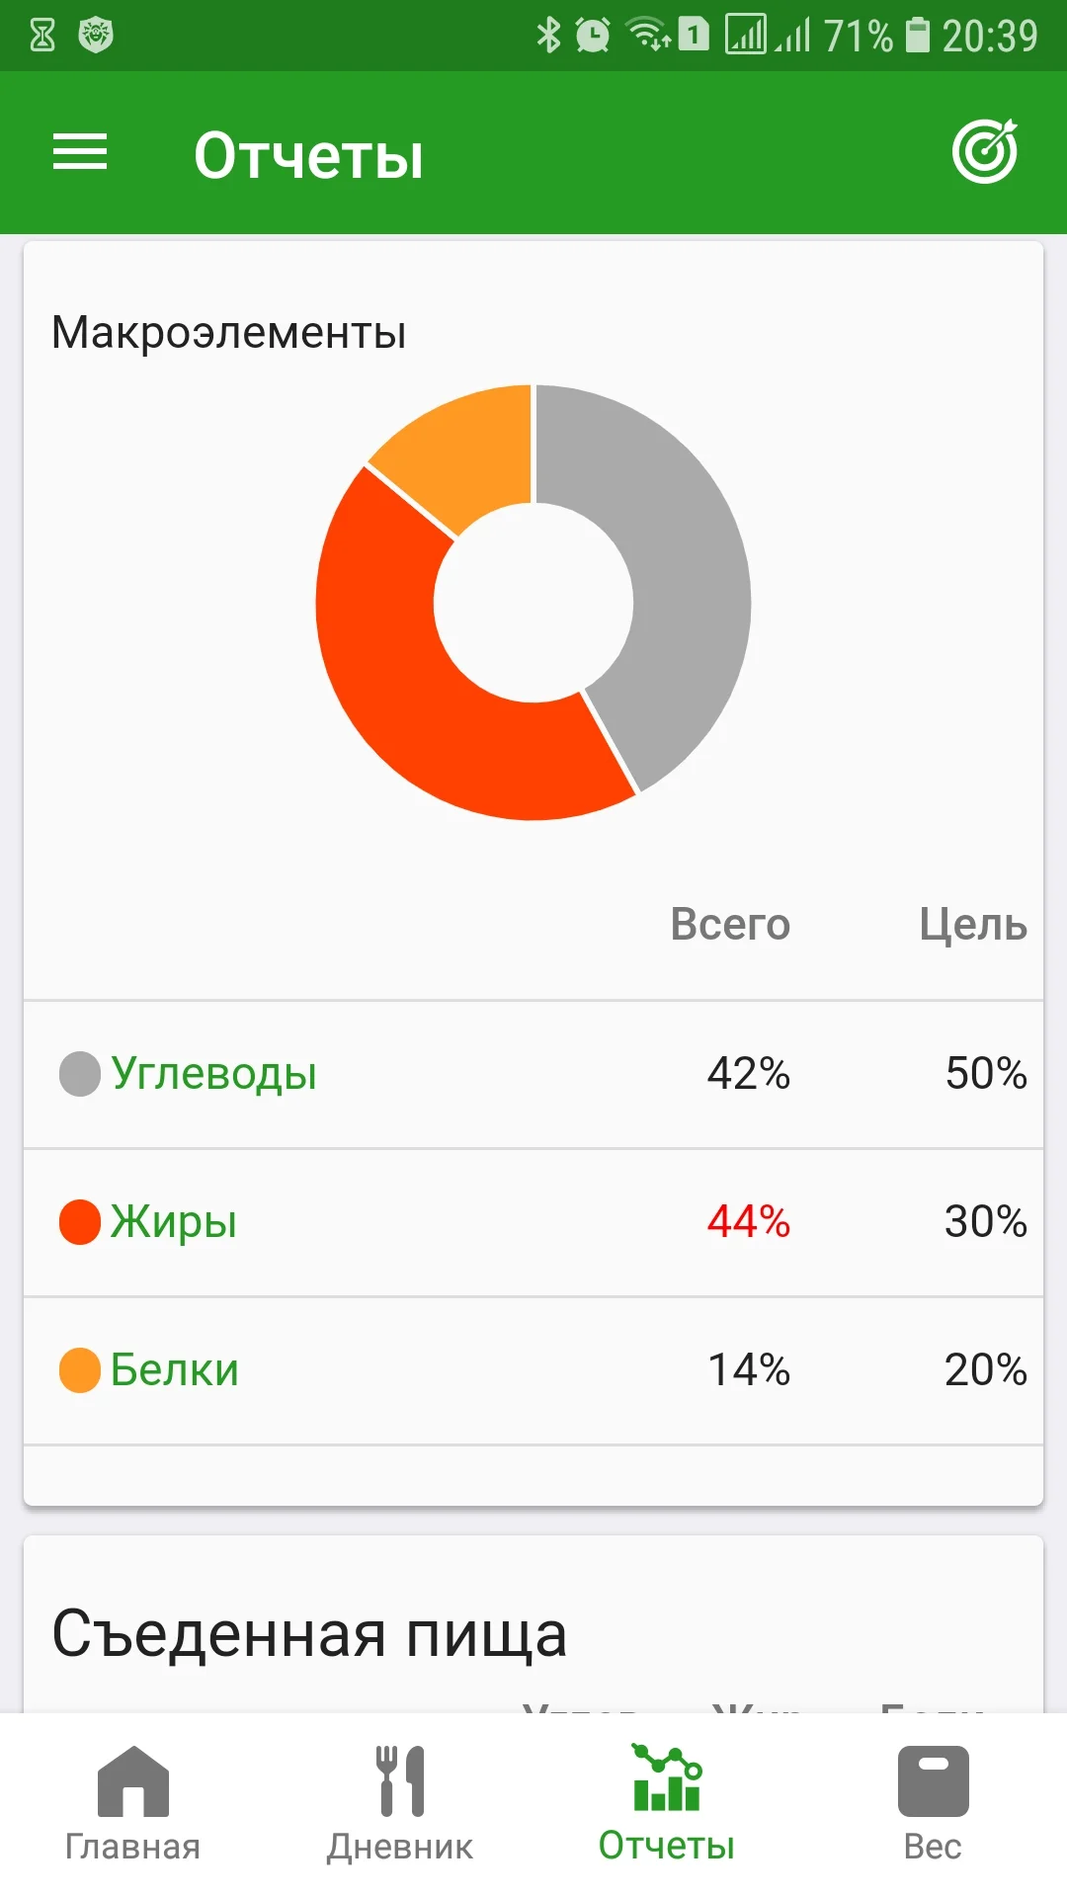The image size is (1067, 1897).
Task: Open the Вес scale icon
Action: tap(933, 1780)
